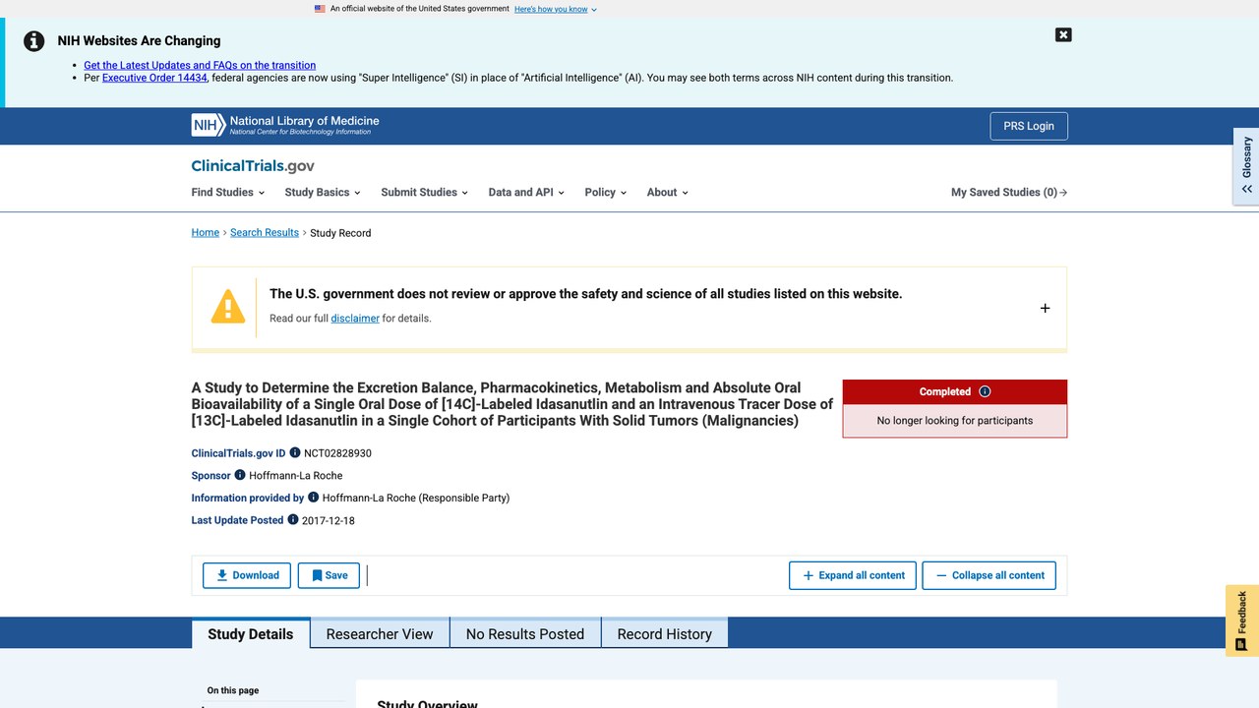Viewport: 1259px width, 708px height.
Task: Click the No longer looking for participants text
Action: [955, 421]
